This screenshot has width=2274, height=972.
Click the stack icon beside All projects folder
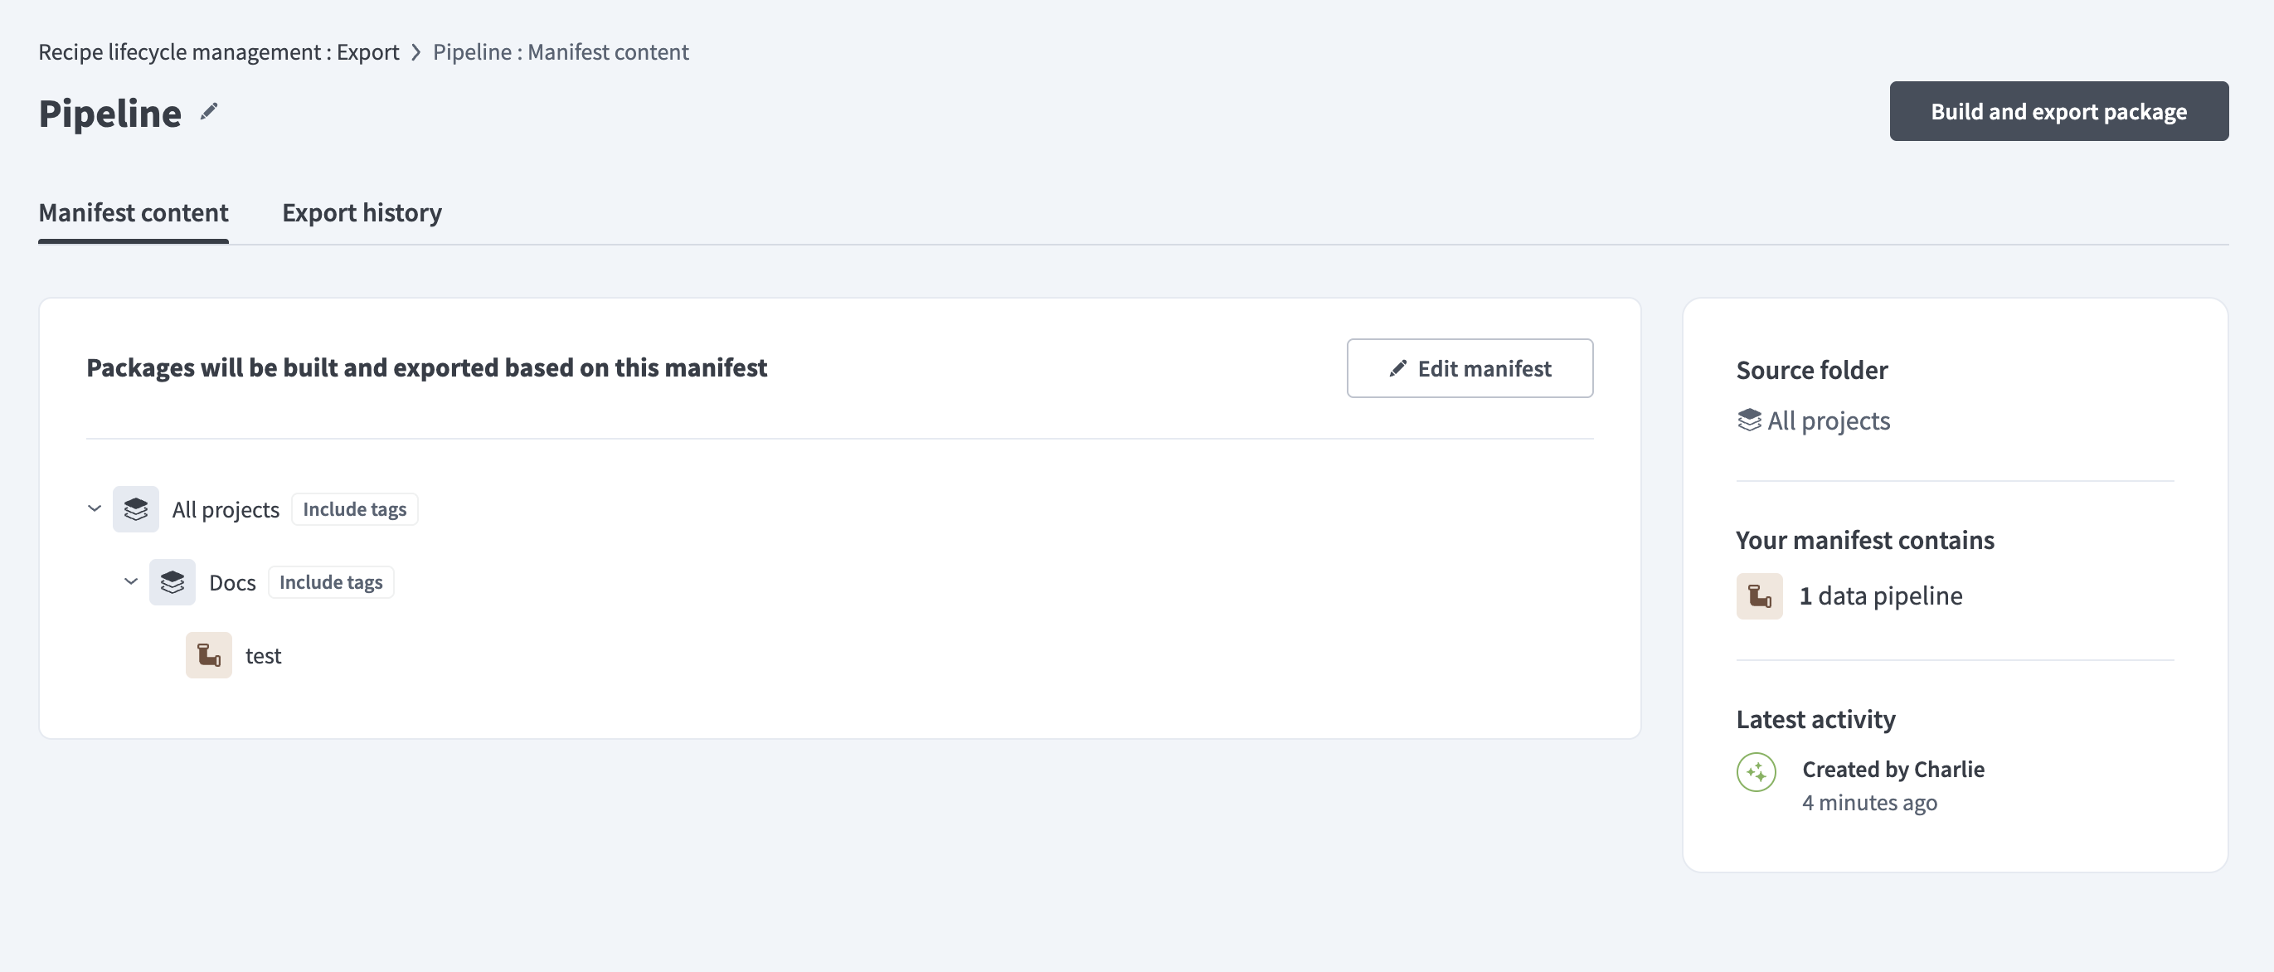[x=136, y=508]
